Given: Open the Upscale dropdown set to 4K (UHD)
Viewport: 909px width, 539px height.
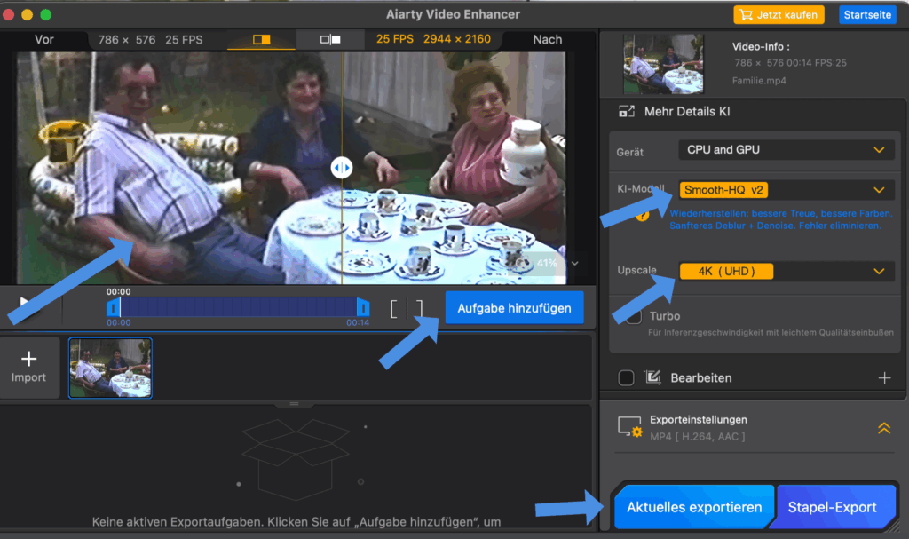Looking at the screenshot, I should tap(785, 271).
